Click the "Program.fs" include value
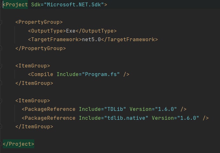Image resolution: width=220 pixels, height=153 pixels. 101,74
